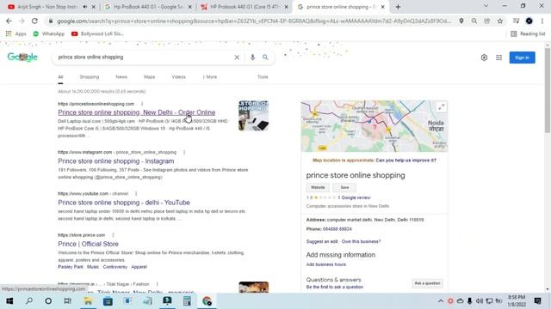This screenshot has width=551, height=309.
Task: Open the Bollywood Lofi bookmark
Action: click(x=97, y=33)
